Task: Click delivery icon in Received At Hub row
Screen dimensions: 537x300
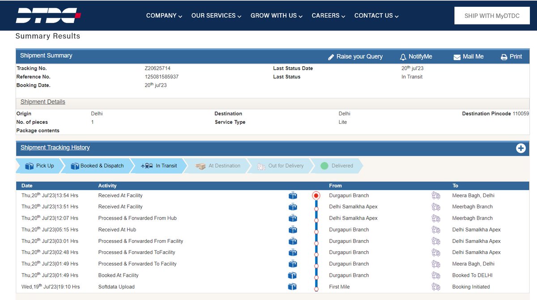Action: click(x=436, y=230)
